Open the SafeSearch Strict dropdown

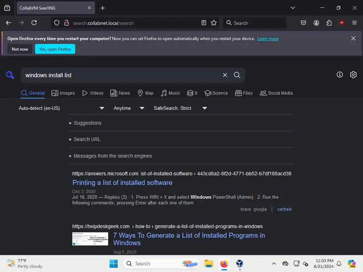pos(180,108)
